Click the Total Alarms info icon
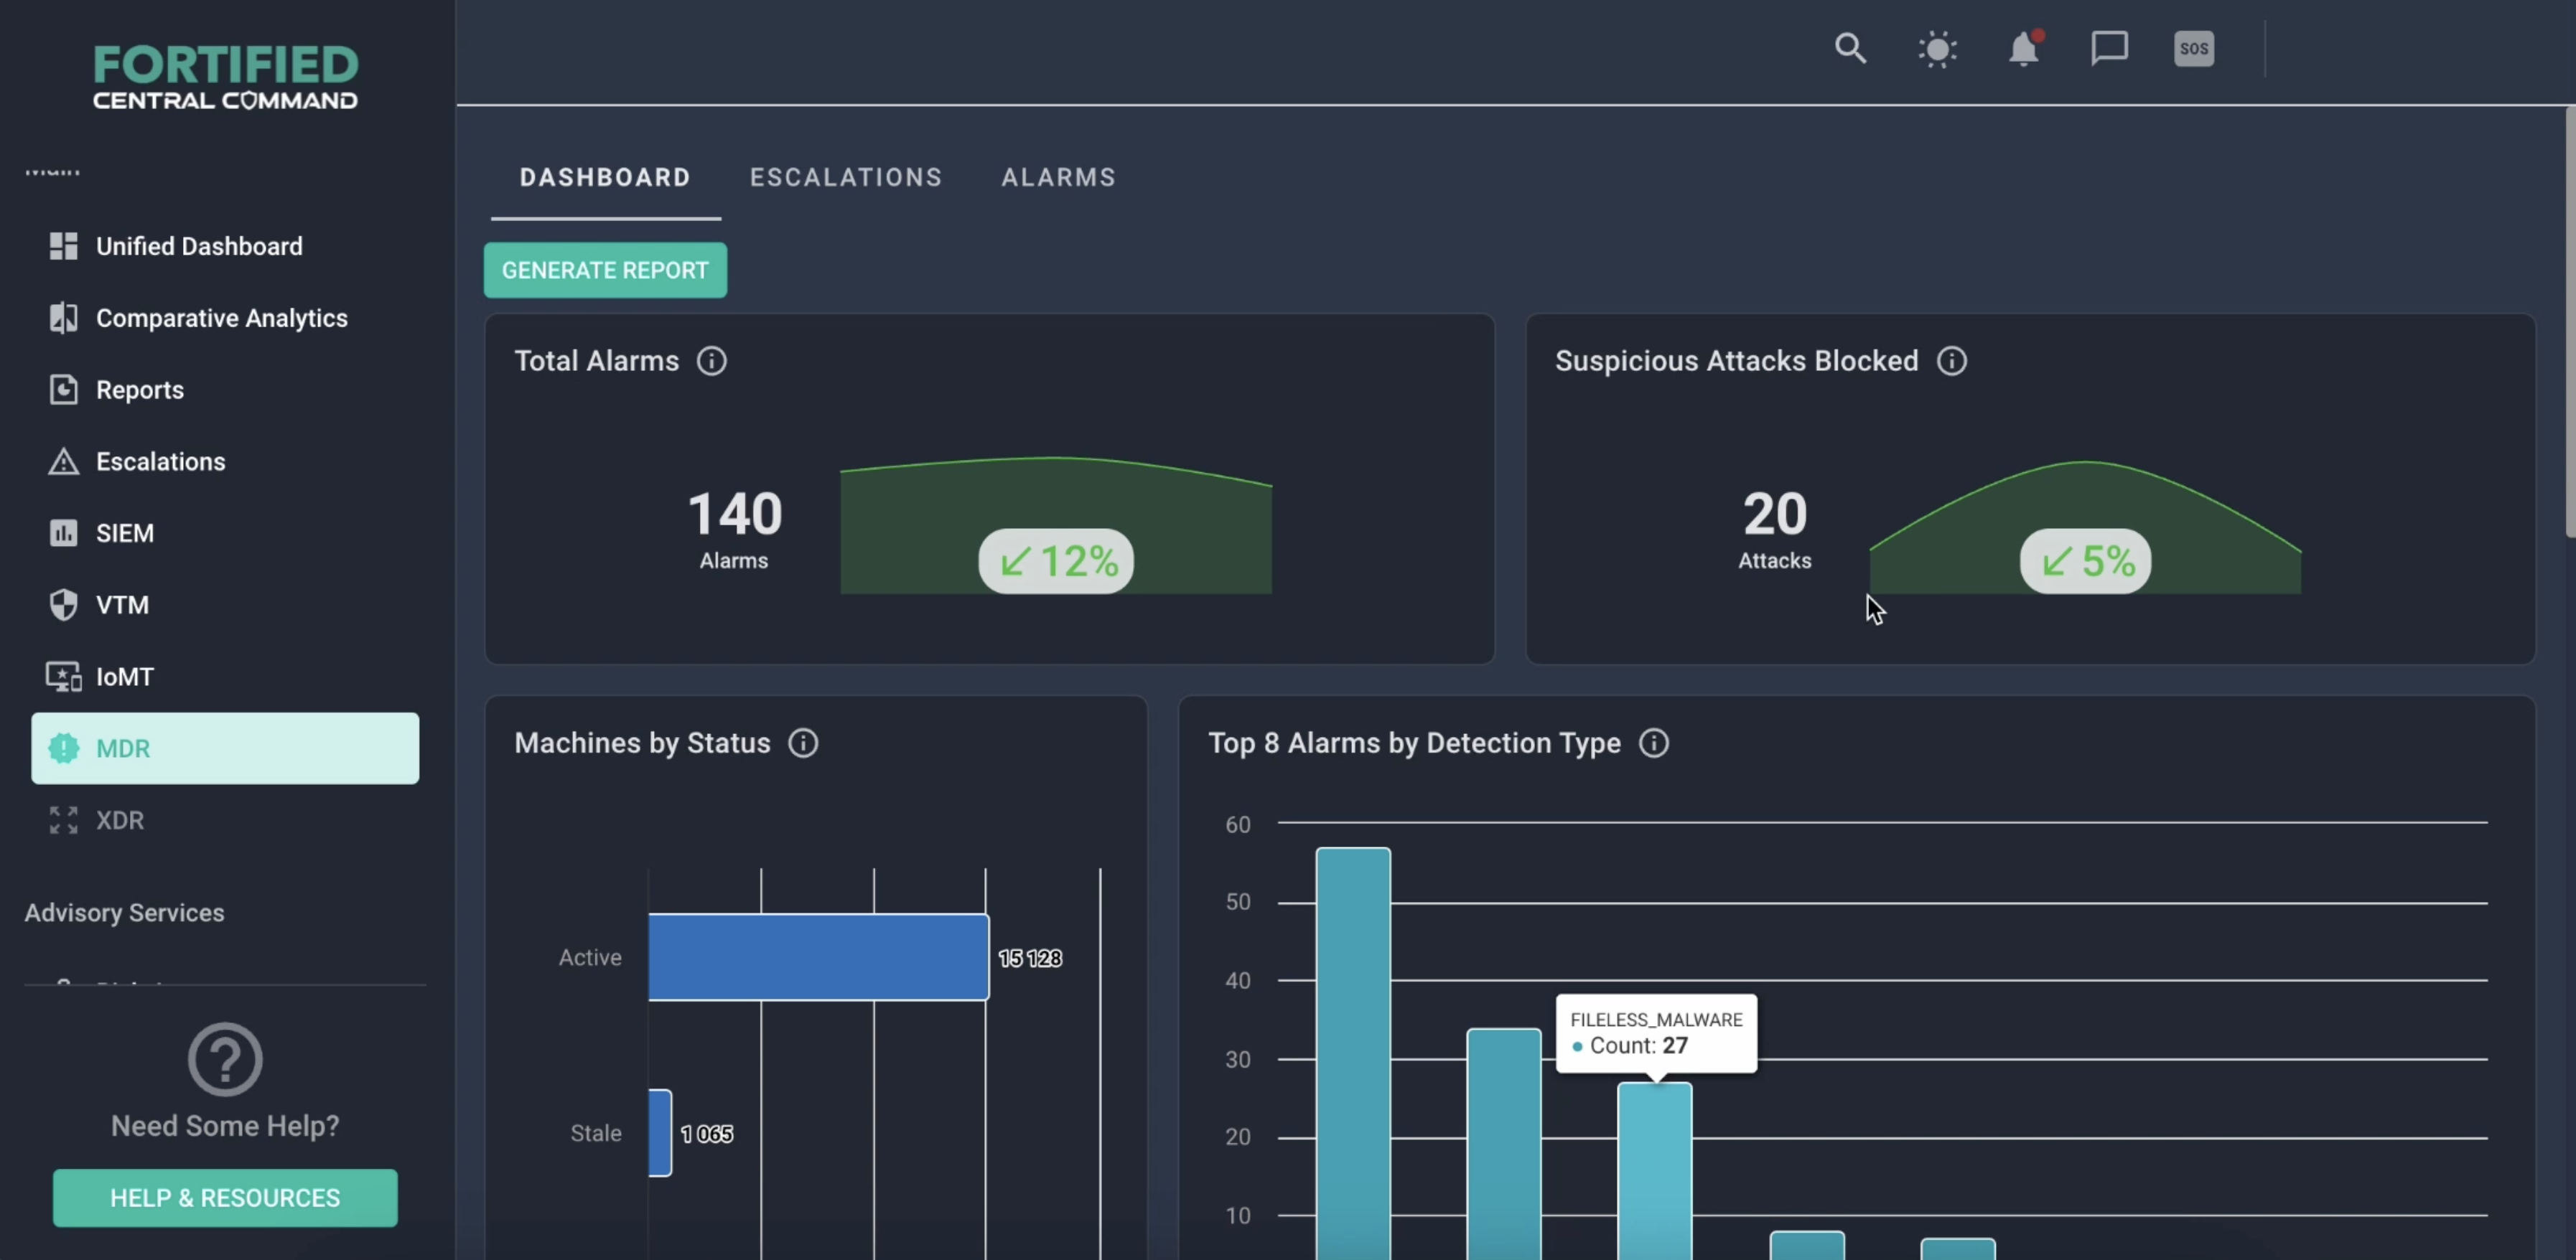The image size is (2576, 1260). coord(712,361)
